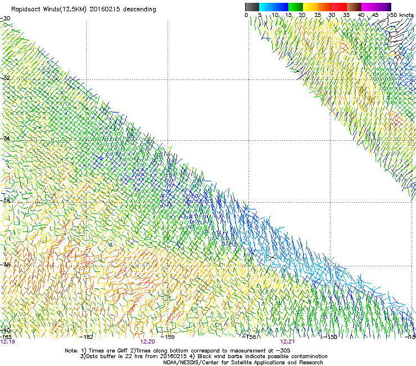Click the 12:19 time marker
The width and height of the screenshot is (416, 366).
[7, 342]
